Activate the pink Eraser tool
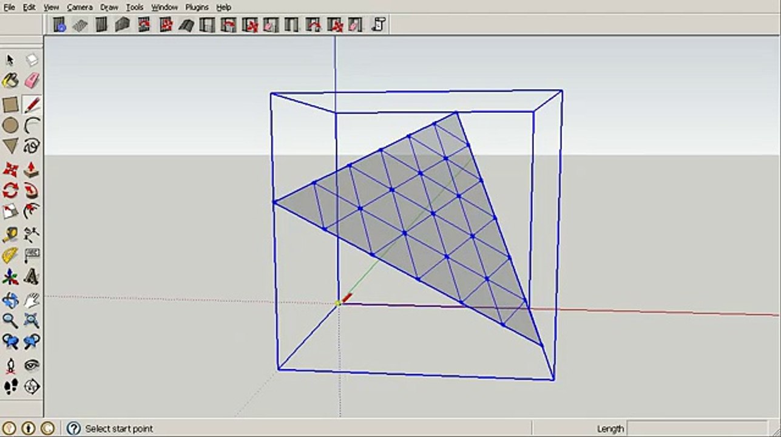Image resolution: width=781 pixels, height=437 pixels. tap(32, 81)
